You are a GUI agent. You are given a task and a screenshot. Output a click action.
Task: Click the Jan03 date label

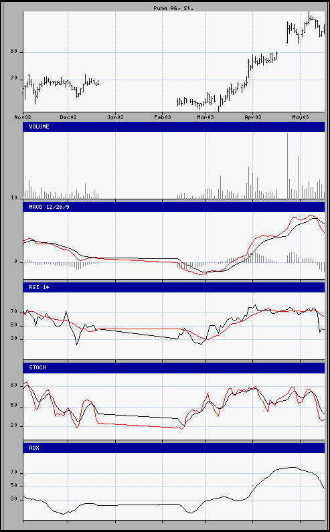tap(115, 117)
